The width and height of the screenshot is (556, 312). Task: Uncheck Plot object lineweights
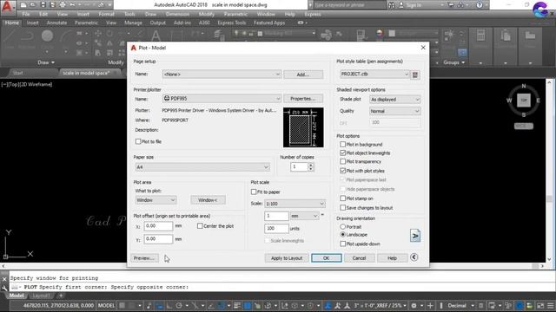(x=342, y=153)
